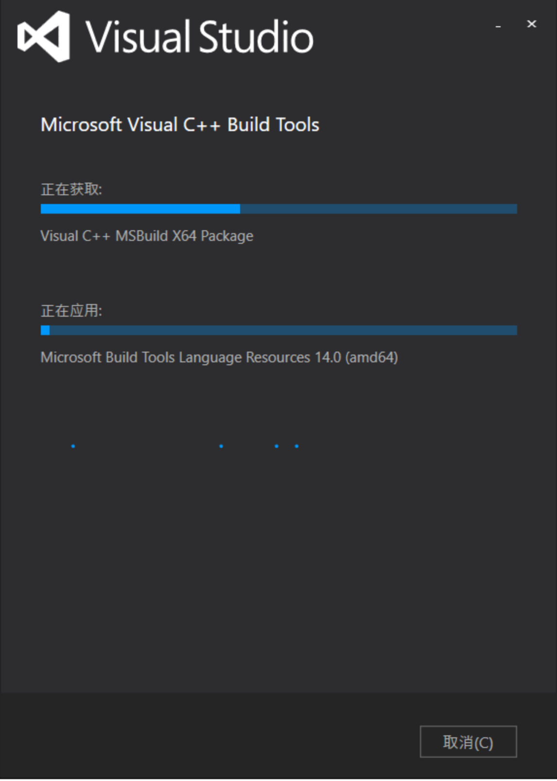Viewport: 557px width, 781px height.
Task: Click the Microsoft Build Tools Language Resources text
Action: (219, 357)
